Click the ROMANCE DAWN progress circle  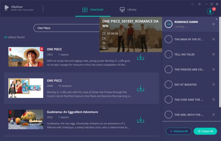click(169, 24)
